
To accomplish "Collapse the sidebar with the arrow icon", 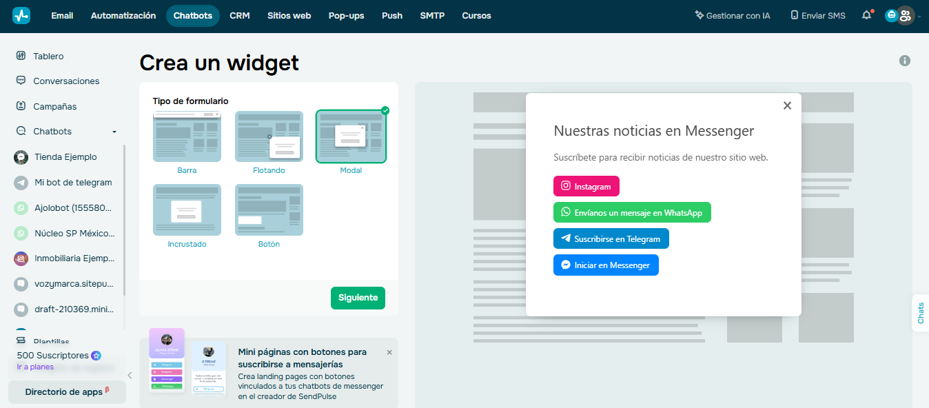I will coord(130,375).
